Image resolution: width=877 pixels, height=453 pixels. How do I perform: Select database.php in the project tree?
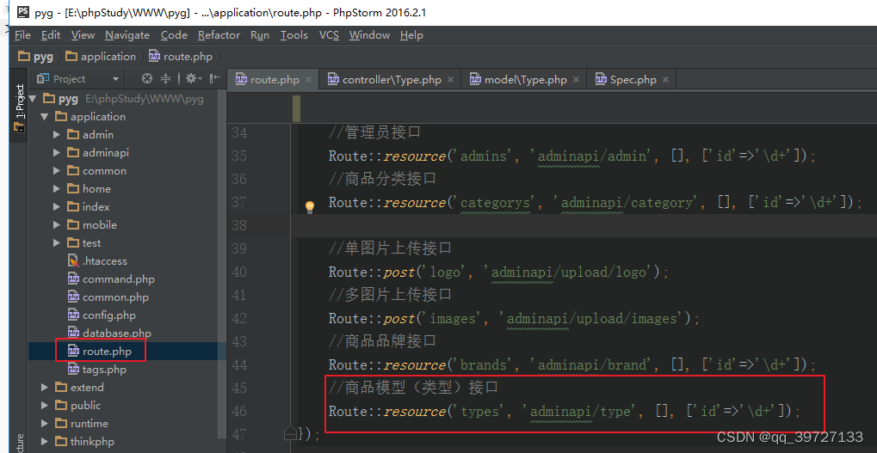coord(109,334)
